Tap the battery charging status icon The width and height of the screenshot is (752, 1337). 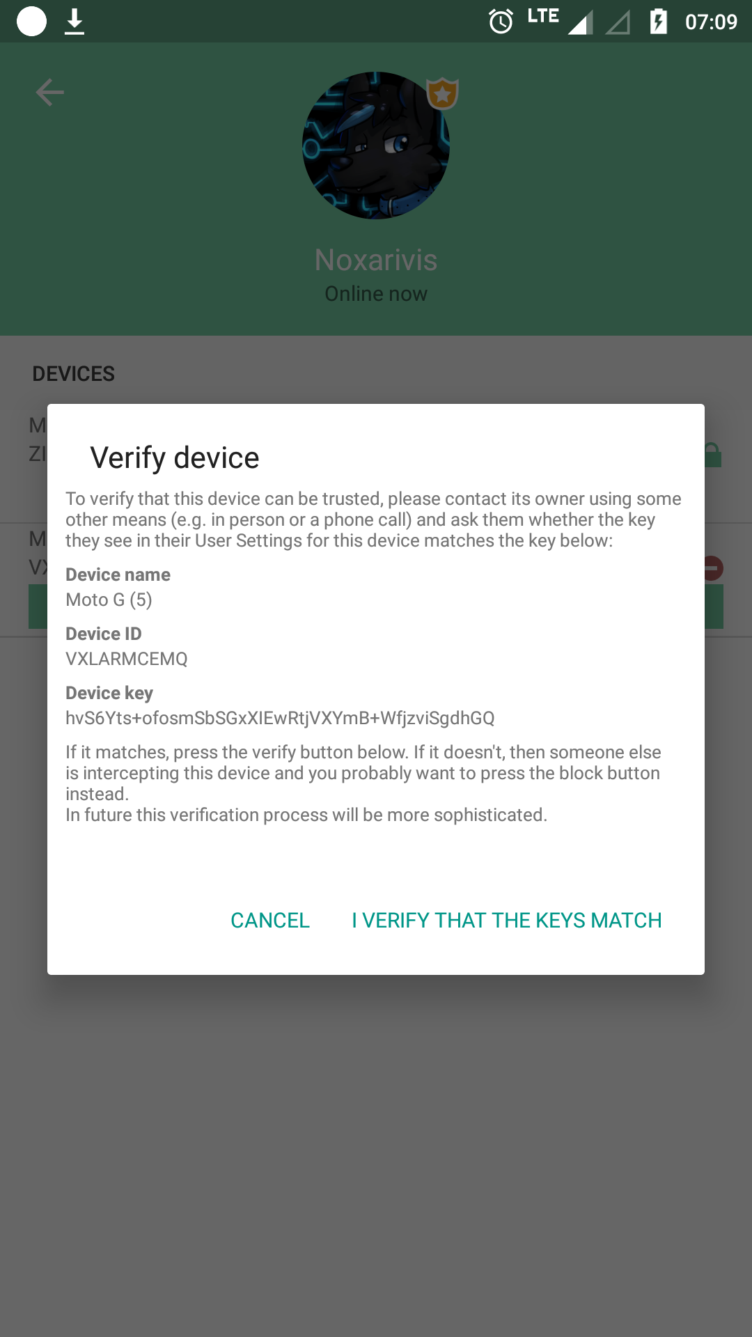coord(658,22)
